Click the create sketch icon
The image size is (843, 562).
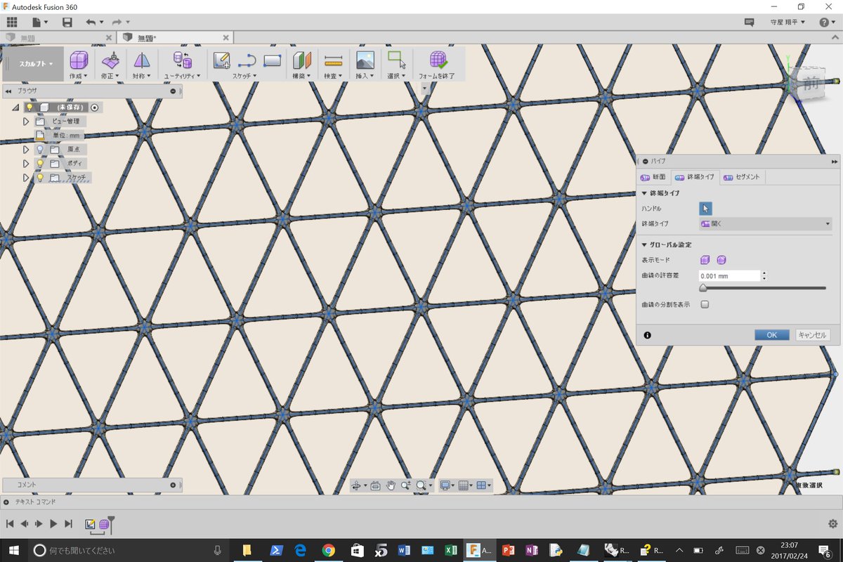point(221,60)
